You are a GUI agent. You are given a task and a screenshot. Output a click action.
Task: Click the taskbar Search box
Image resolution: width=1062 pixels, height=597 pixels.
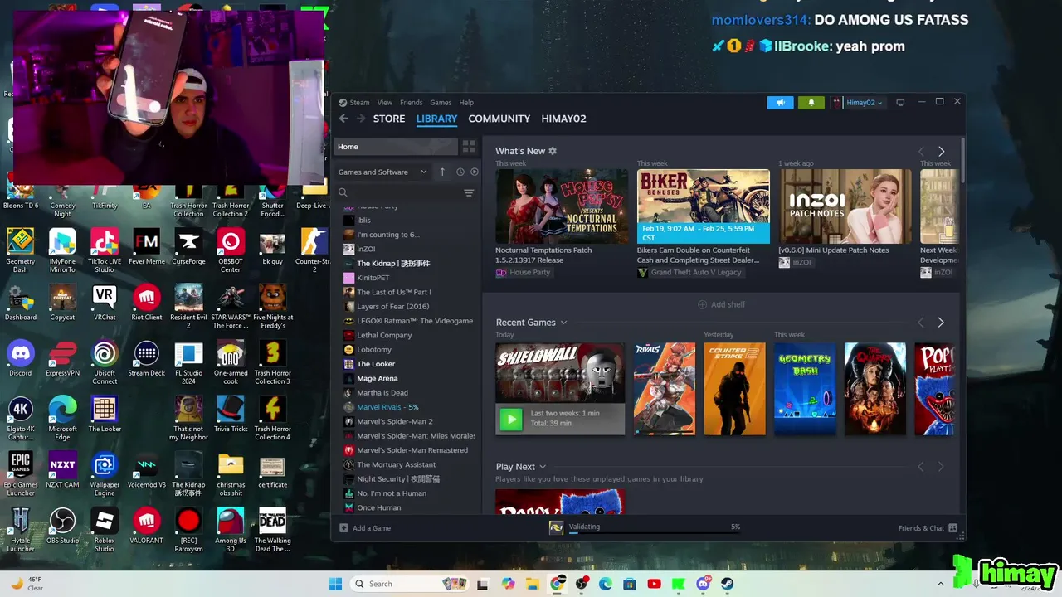[411, 584]
